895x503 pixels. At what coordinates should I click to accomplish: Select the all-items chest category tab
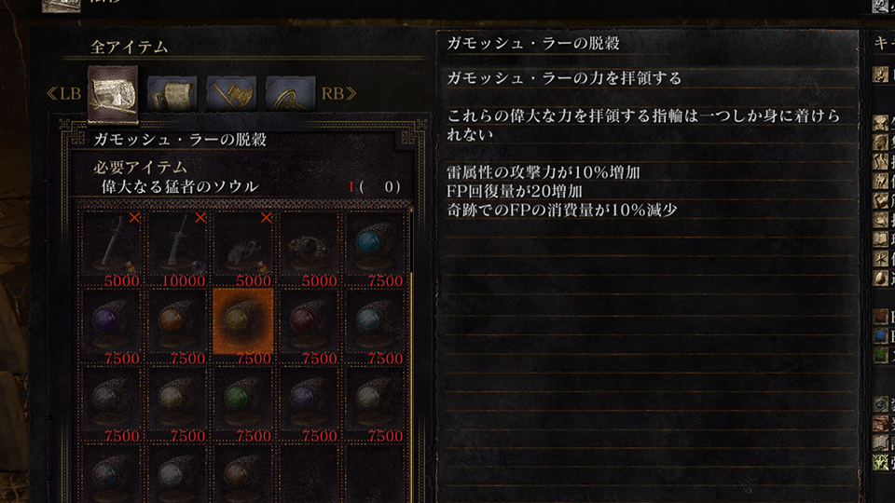[113, 94]
